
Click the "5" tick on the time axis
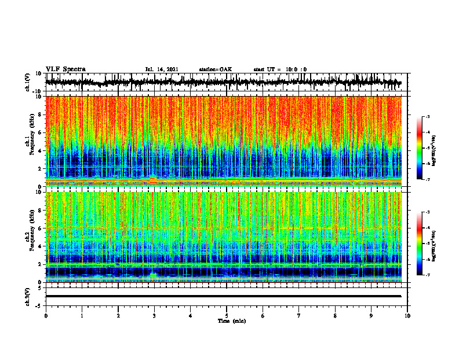click(227, 316)
